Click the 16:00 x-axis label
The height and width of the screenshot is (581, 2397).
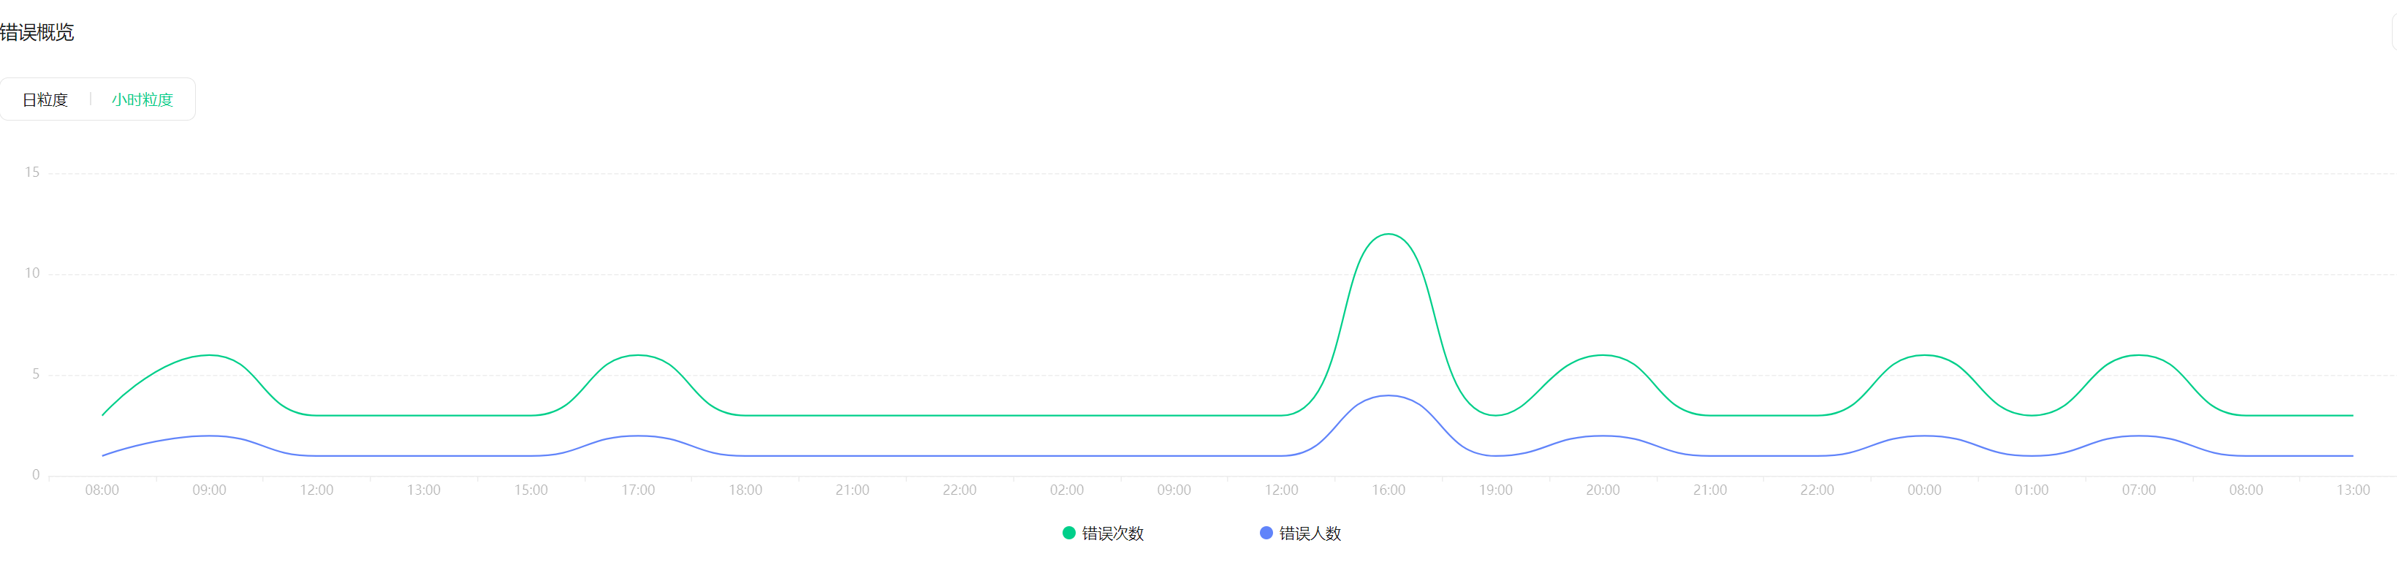tap(1389, 490)
